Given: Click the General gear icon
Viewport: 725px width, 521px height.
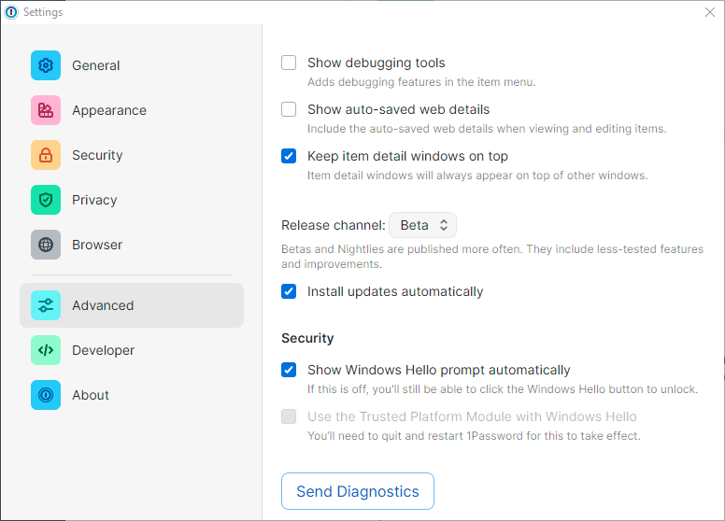Looking at the screenshot, I should (46, 65).
